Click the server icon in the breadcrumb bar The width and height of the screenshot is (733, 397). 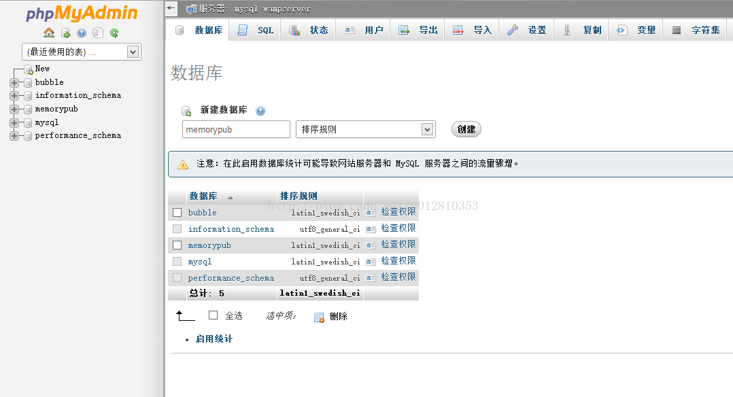191,10
